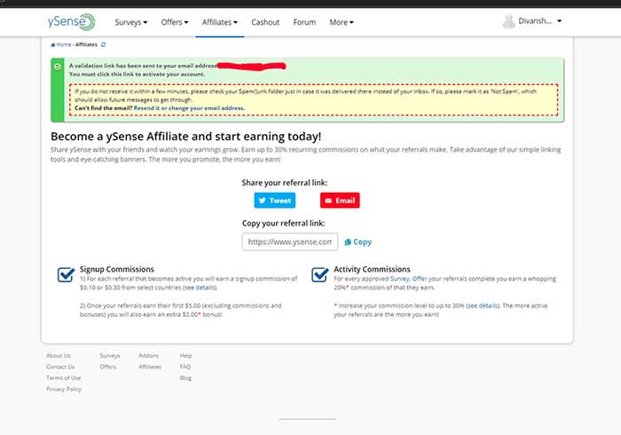Screen dimensions: 621x435
Task: Click the user avatar icon
Action: pyautogui.click(x=508, y=21)
